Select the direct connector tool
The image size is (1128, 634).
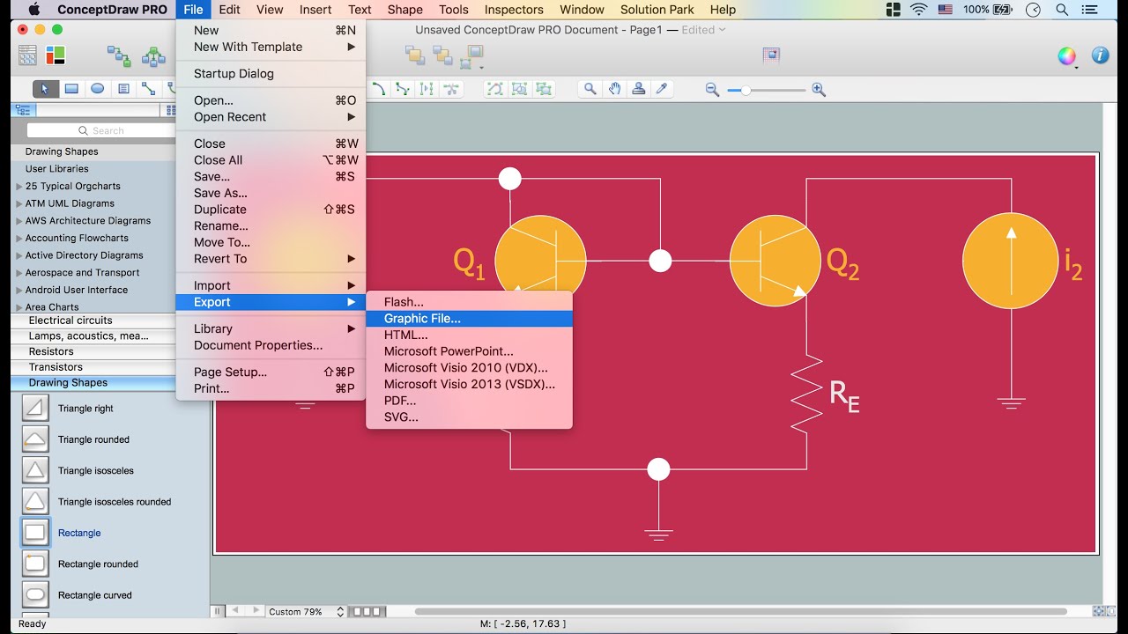tap(149, 88)
